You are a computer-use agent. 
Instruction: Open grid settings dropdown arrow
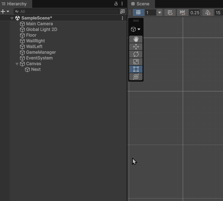pyautogui.click(x=160, y=12)
